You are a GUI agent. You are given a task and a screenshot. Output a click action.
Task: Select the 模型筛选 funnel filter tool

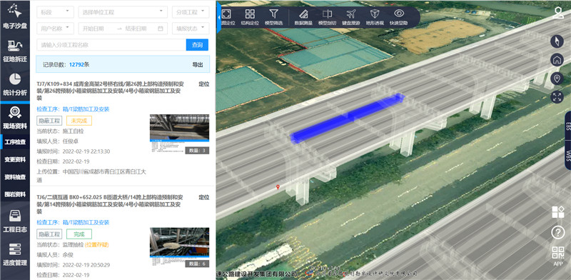pos(273,17)
